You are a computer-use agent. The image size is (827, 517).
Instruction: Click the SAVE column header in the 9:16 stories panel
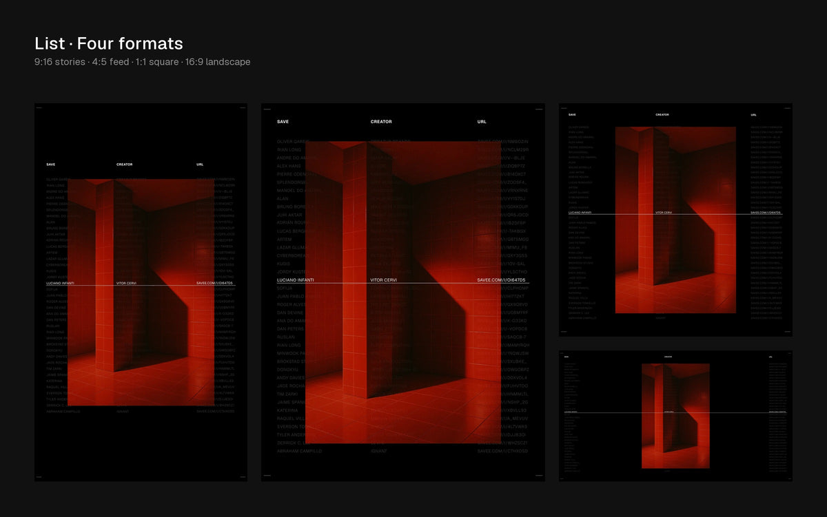click(x=50, y=165)
